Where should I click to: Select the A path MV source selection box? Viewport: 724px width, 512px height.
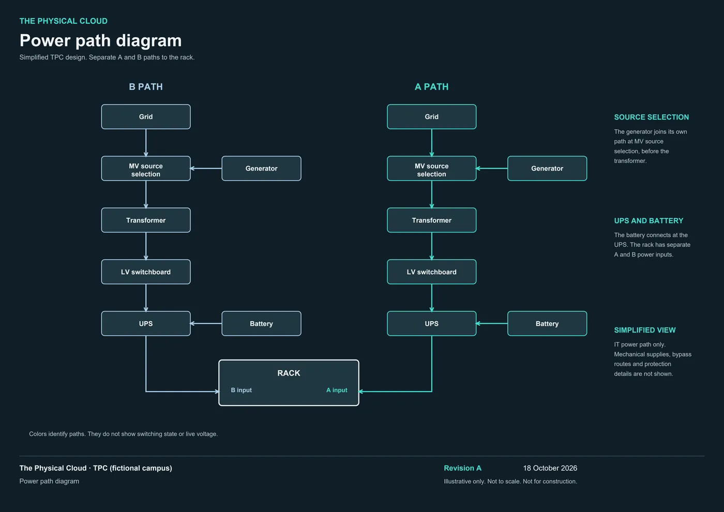tap(432, 169)
